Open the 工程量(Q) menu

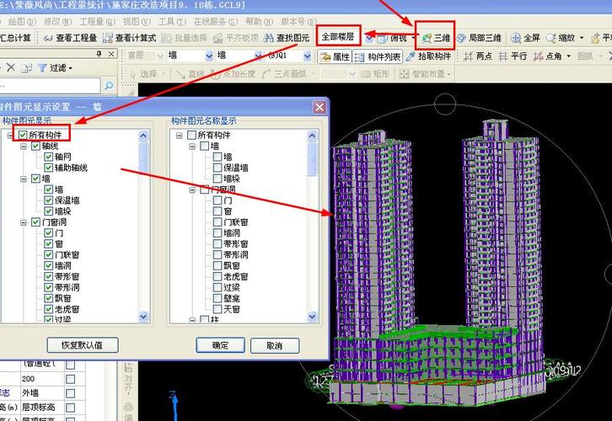(x=97, y=21)
